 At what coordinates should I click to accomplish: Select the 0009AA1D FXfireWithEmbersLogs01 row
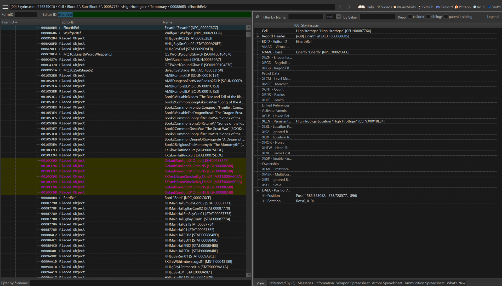coord(123,261)
